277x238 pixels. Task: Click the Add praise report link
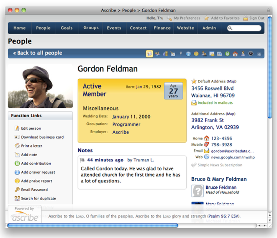click(37, 181)
